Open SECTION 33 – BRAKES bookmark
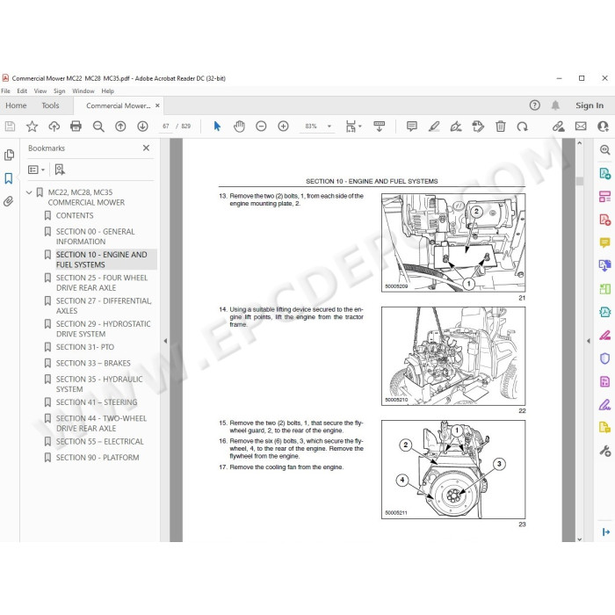Viewport: 615px width, 615px height. pyautogui.click(x=93, y=363)
